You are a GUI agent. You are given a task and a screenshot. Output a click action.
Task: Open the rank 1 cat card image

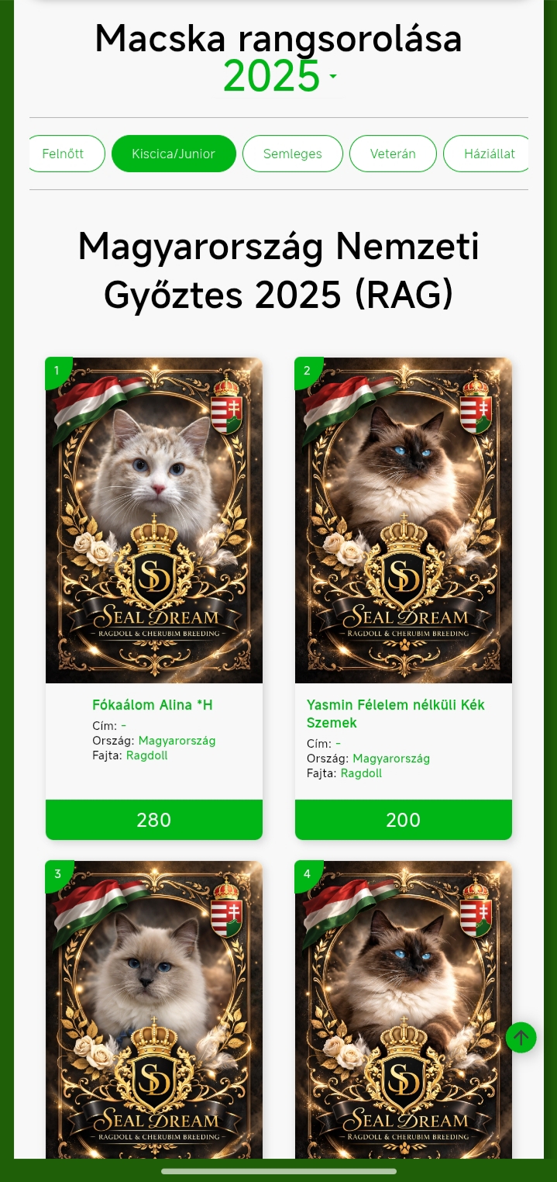click(x=154, y=520)
